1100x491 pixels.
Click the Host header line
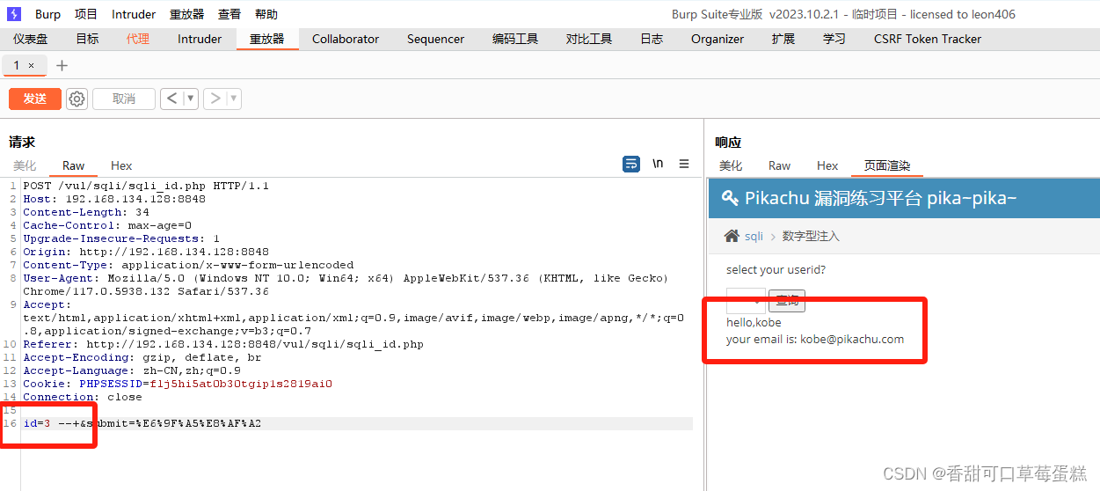pyautogui.click(x=114, y=199)
